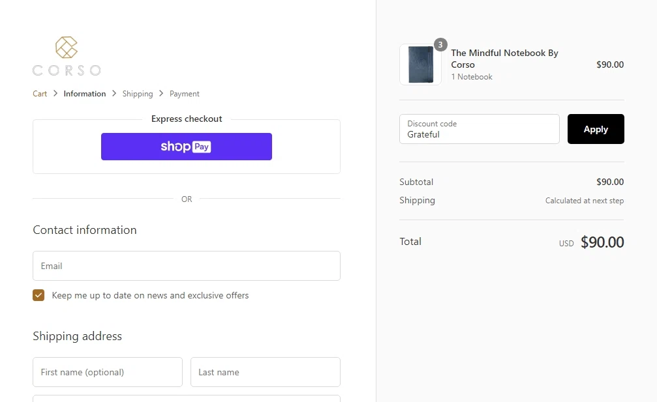Click the quantity badge showing 3
This screenshot has height=402, width=657.
(x=440, y=45)
